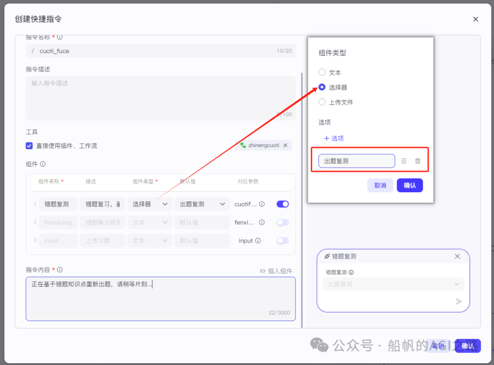
Task: Click the 错题集分析 description field
Action: [x=103, y=222]
